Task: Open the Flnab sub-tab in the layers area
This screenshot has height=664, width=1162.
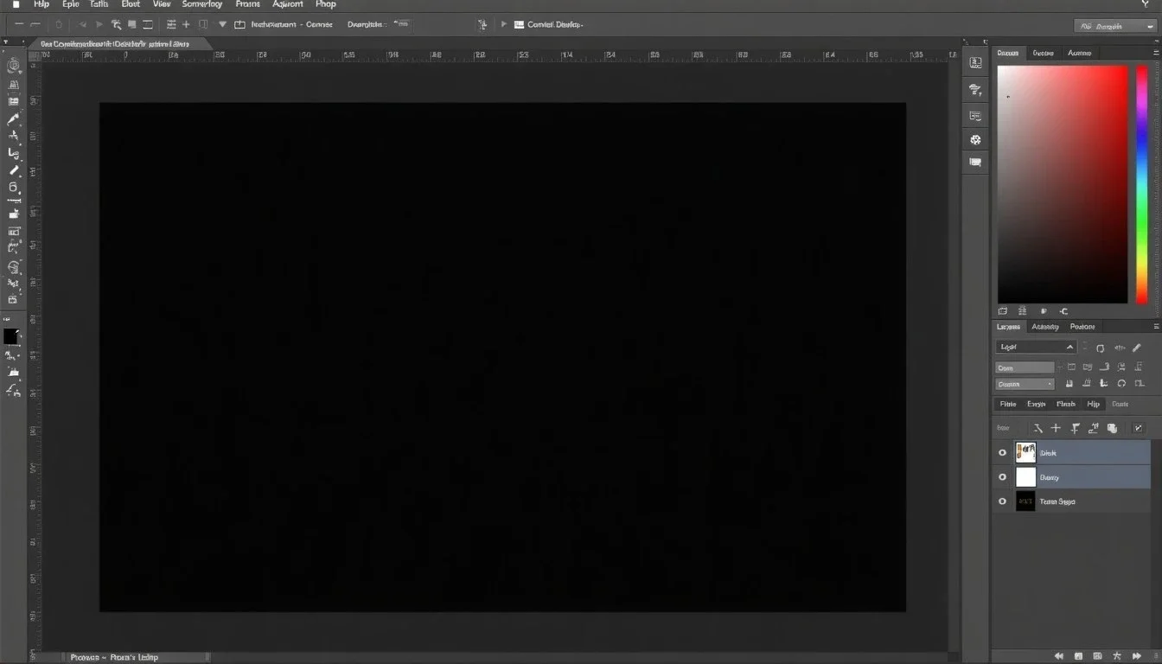Action: (1066, 404)
